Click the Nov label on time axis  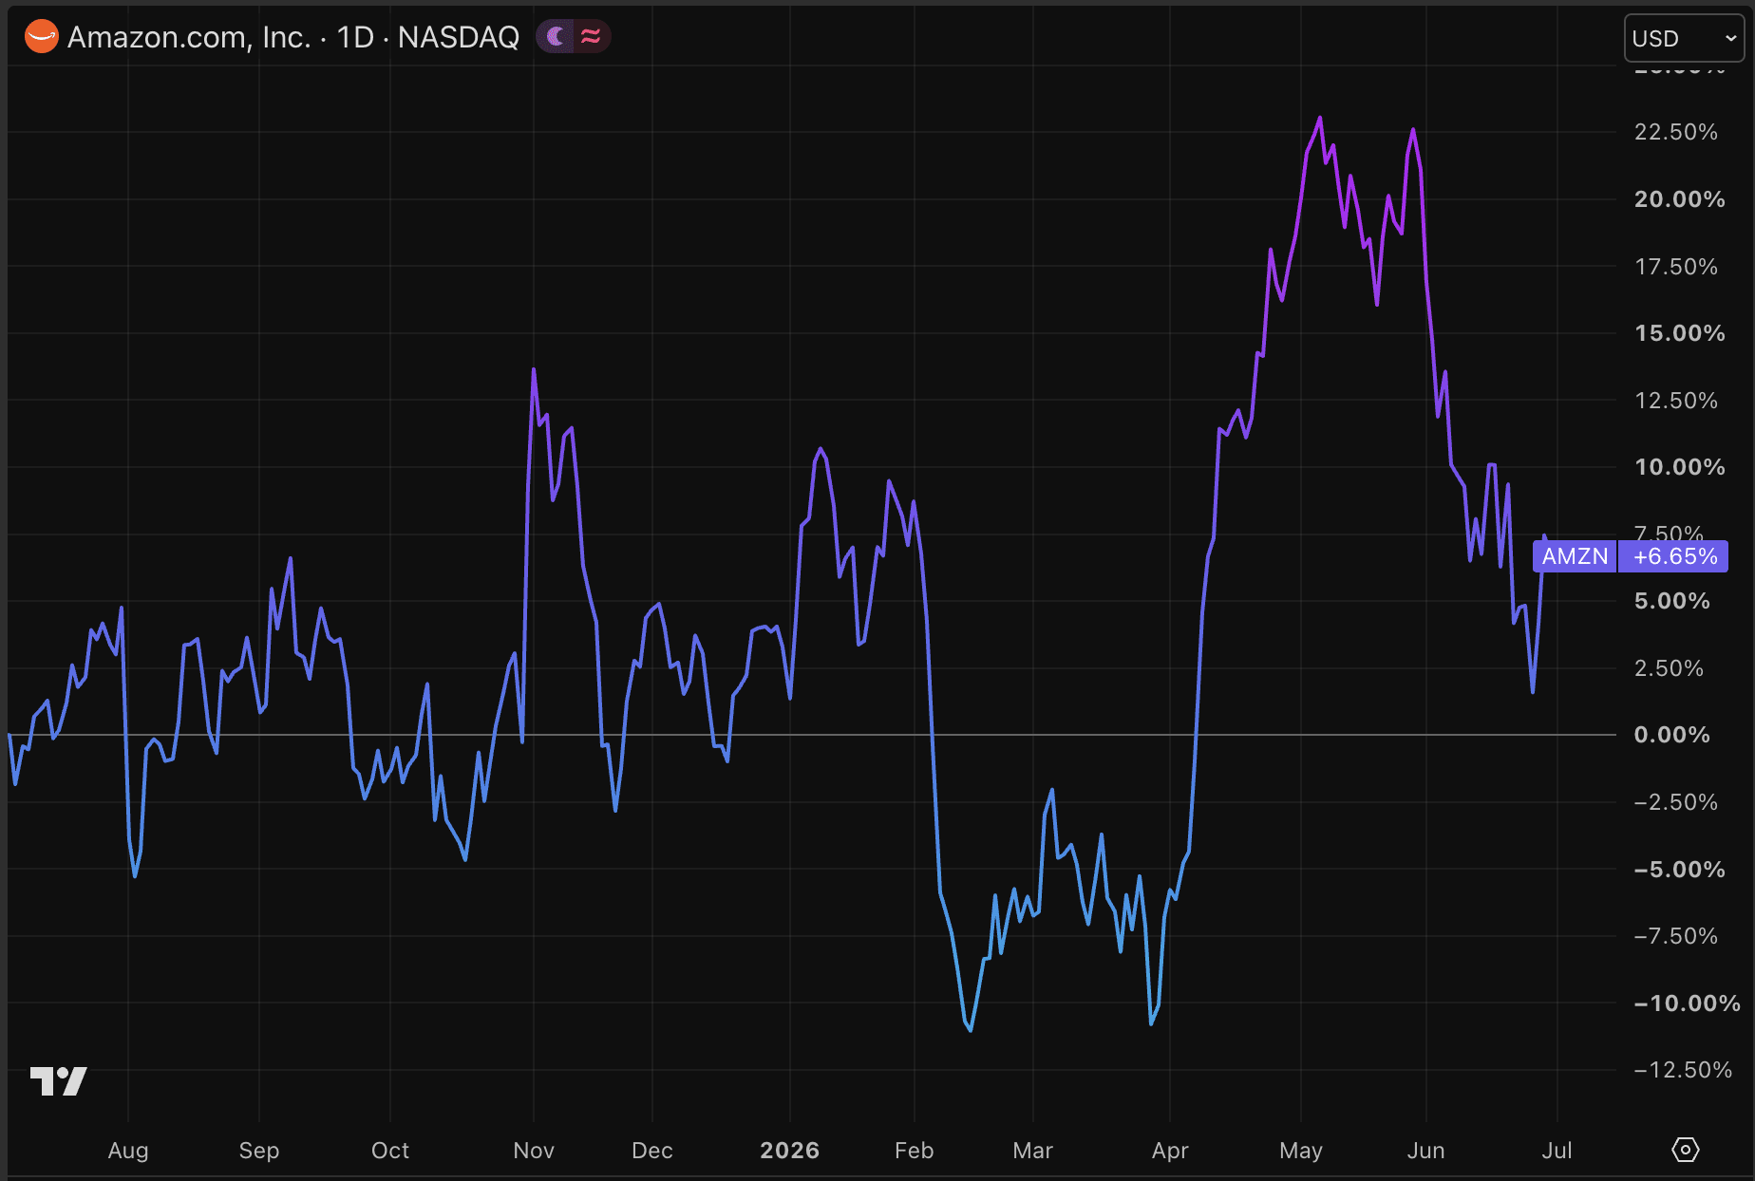[x=534, y=1151]
